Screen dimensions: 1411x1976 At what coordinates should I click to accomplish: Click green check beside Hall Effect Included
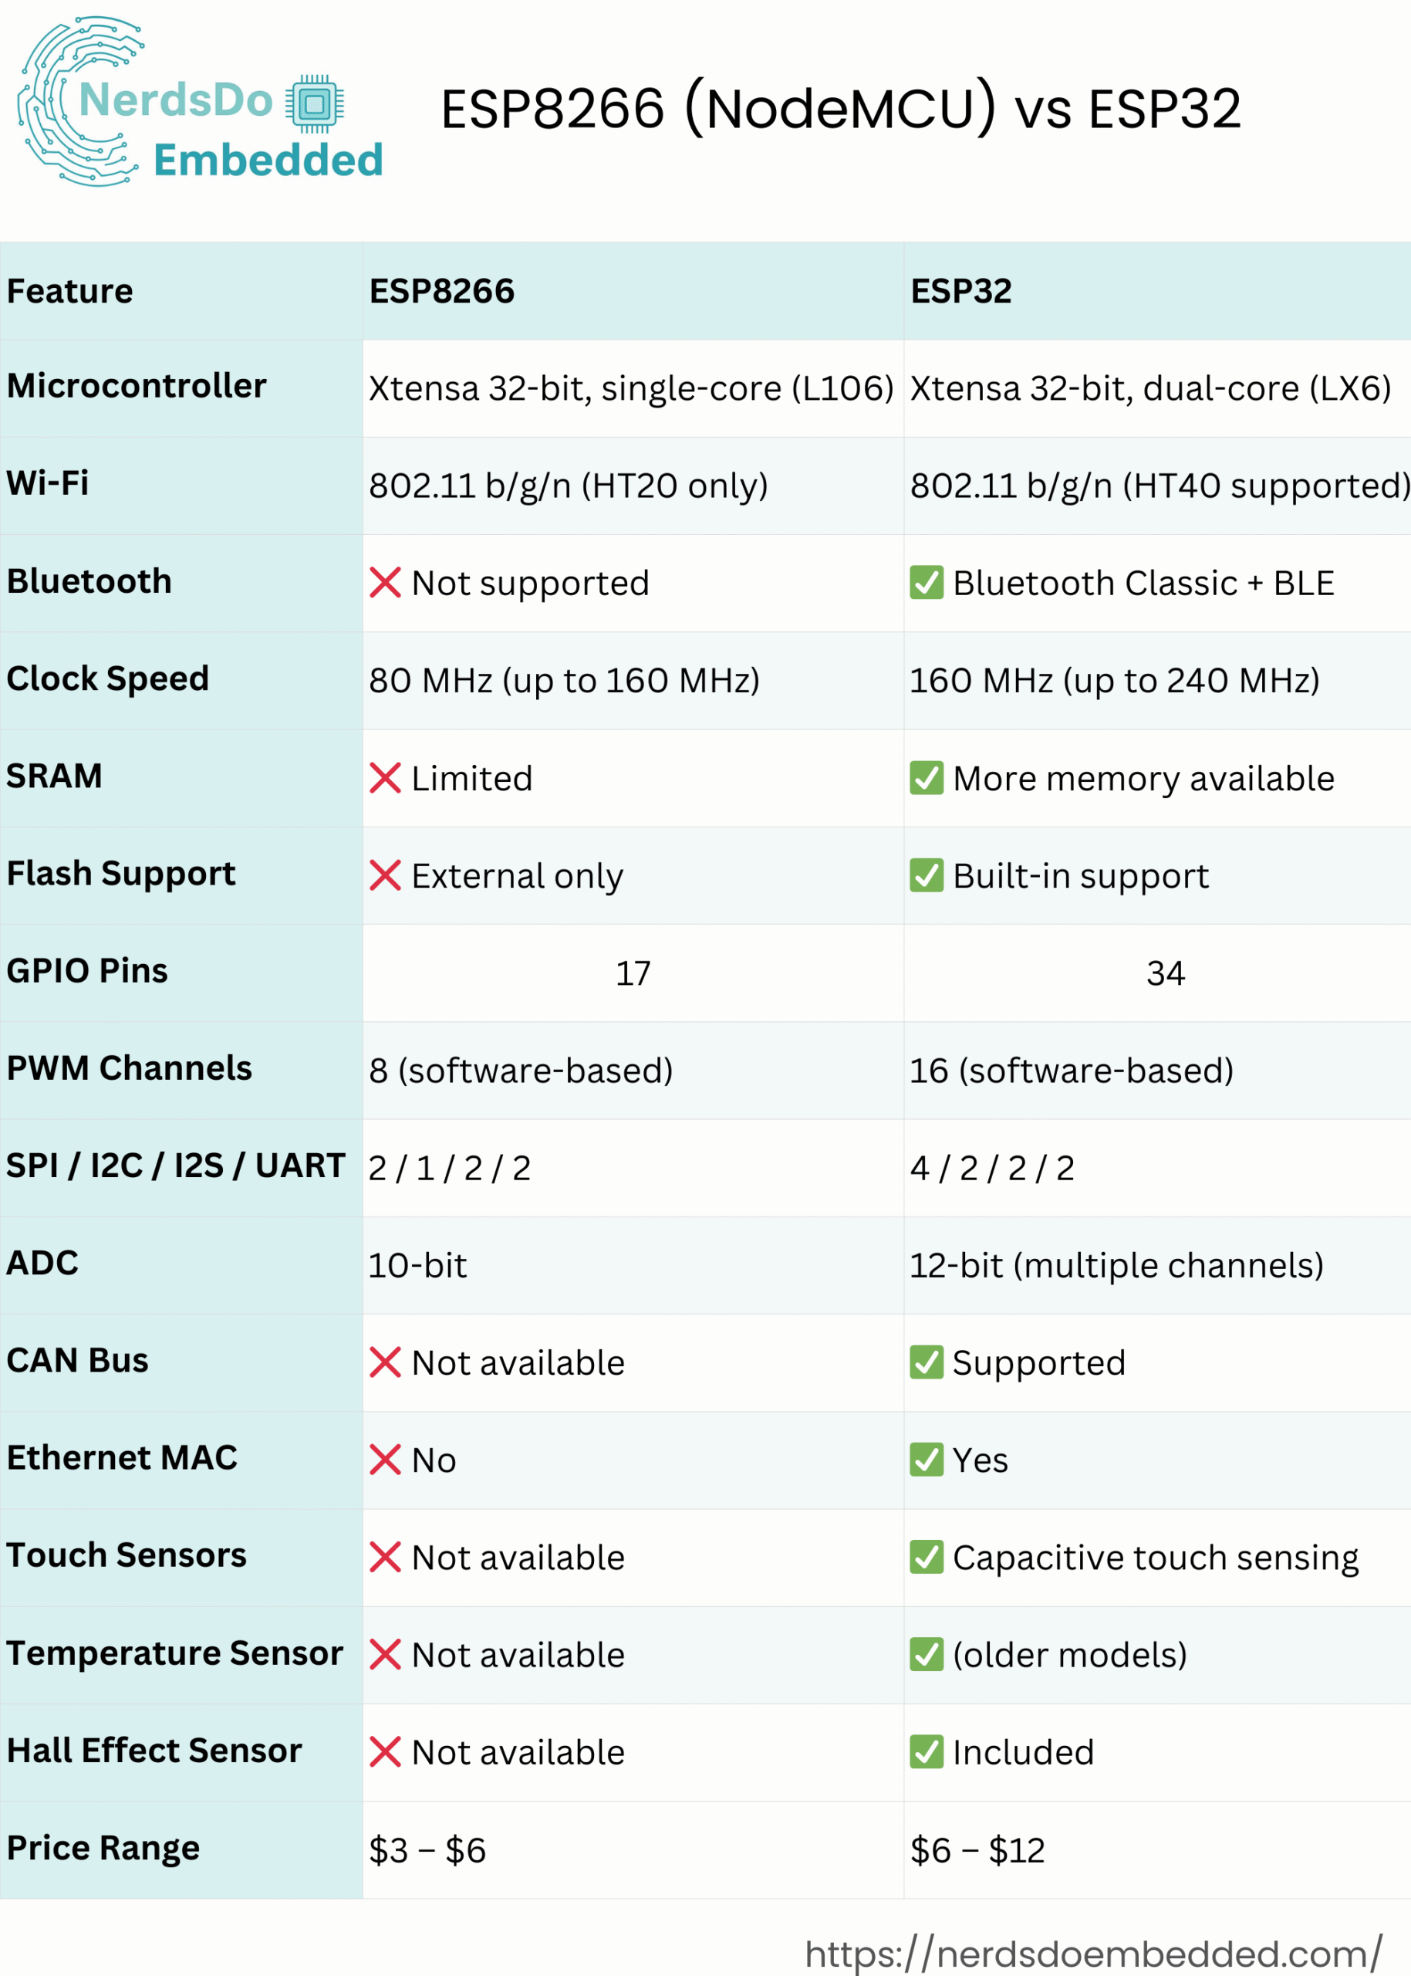927,1751
